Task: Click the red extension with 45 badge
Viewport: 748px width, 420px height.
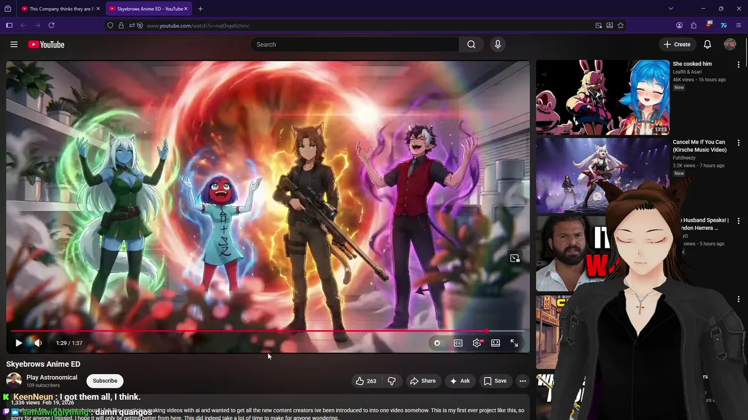Action: coord(709,25)
